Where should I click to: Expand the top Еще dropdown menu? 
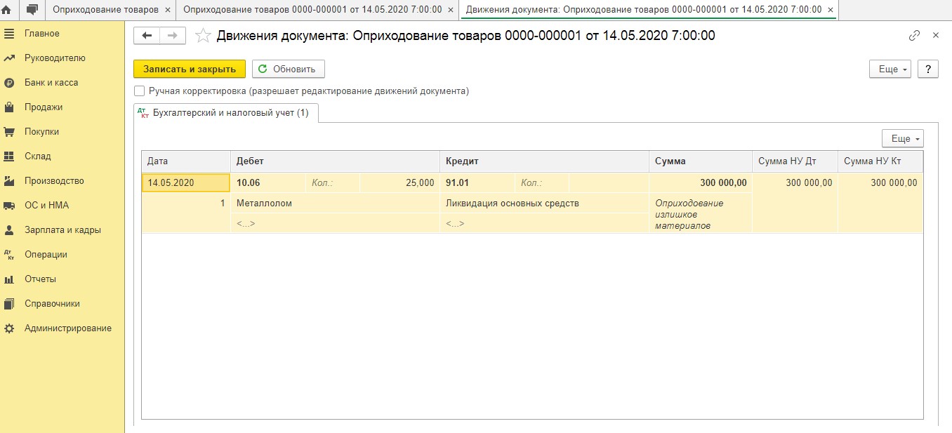tap(890, 69)
